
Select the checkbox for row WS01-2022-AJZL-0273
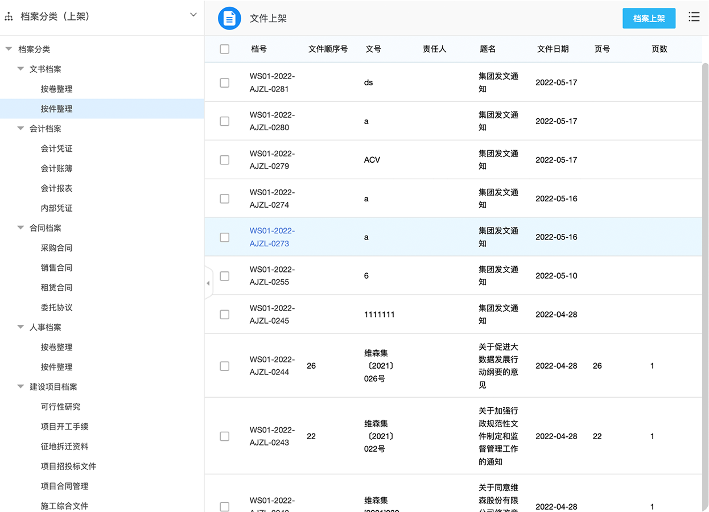pos(225,237)
